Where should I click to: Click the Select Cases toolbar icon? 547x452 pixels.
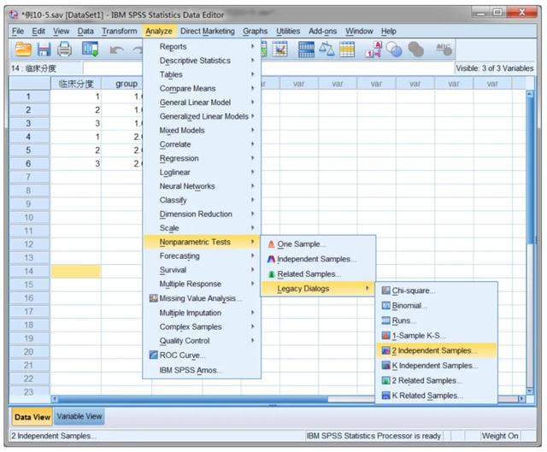(x=347, y=50)
